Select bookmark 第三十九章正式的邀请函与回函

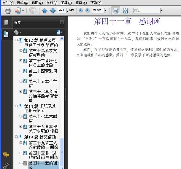(x=43, y=145)
